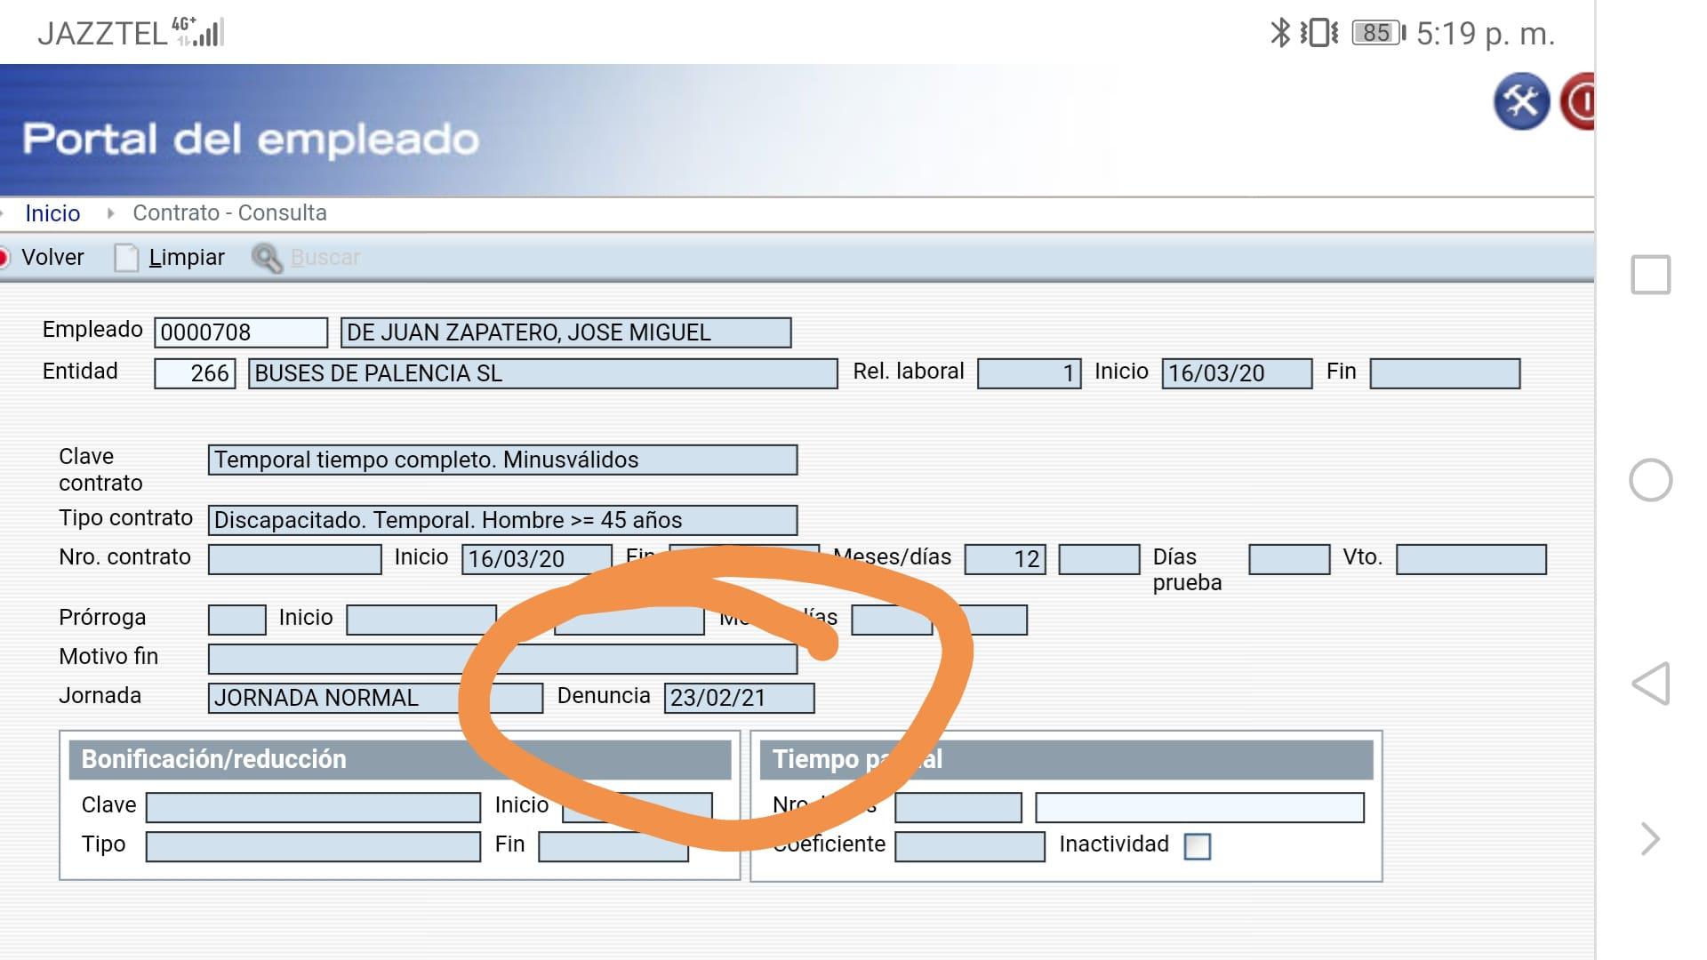
Task: Click the red power logout icon
Action: click(1580, 101)
